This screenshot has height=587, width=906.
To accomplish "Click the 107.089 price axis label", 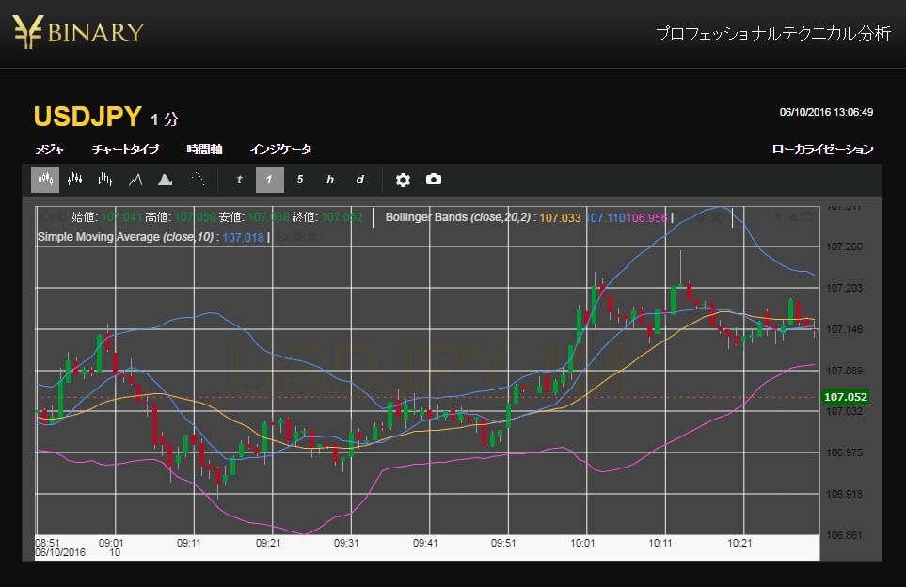I will coord(844,371).
